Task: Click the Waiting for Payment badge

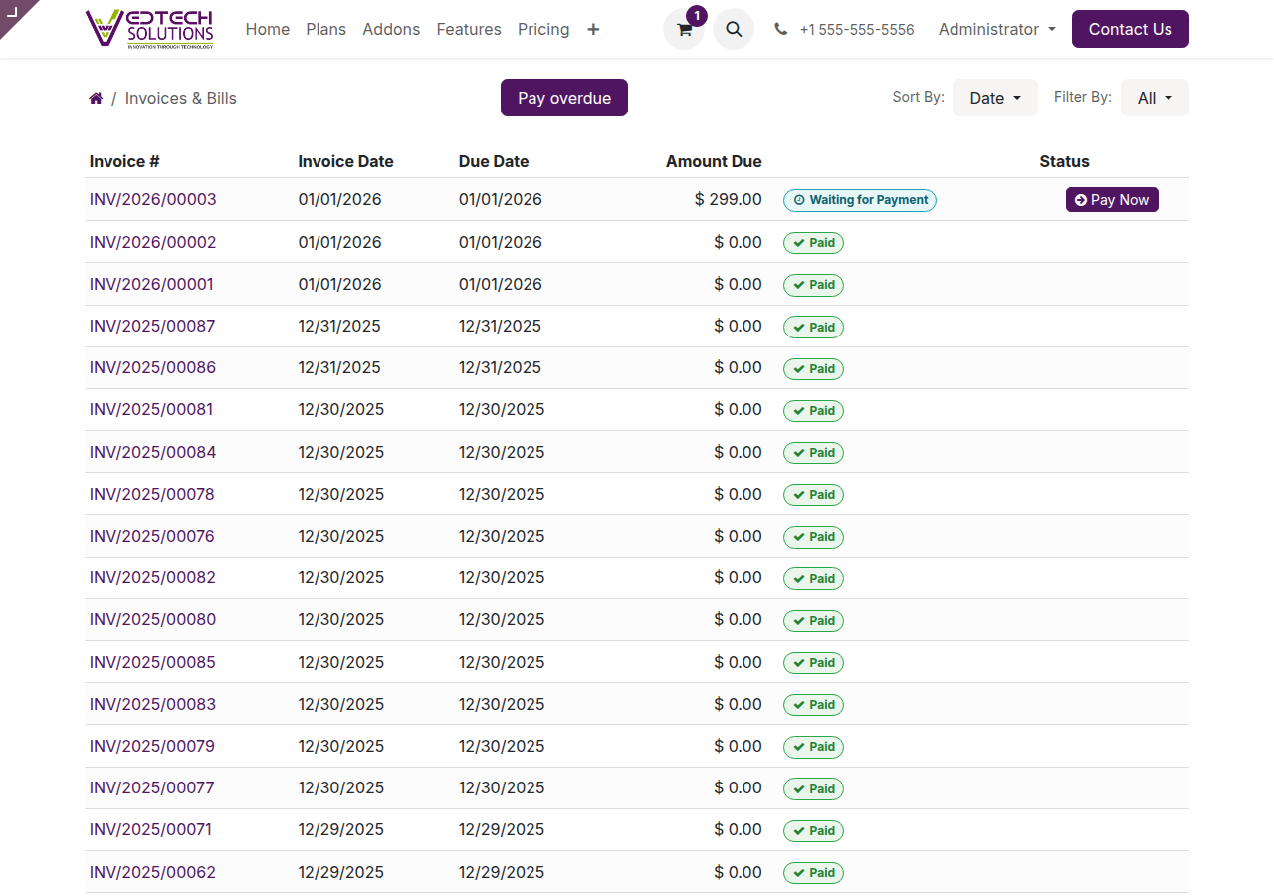Action: [x=860, y=200]
